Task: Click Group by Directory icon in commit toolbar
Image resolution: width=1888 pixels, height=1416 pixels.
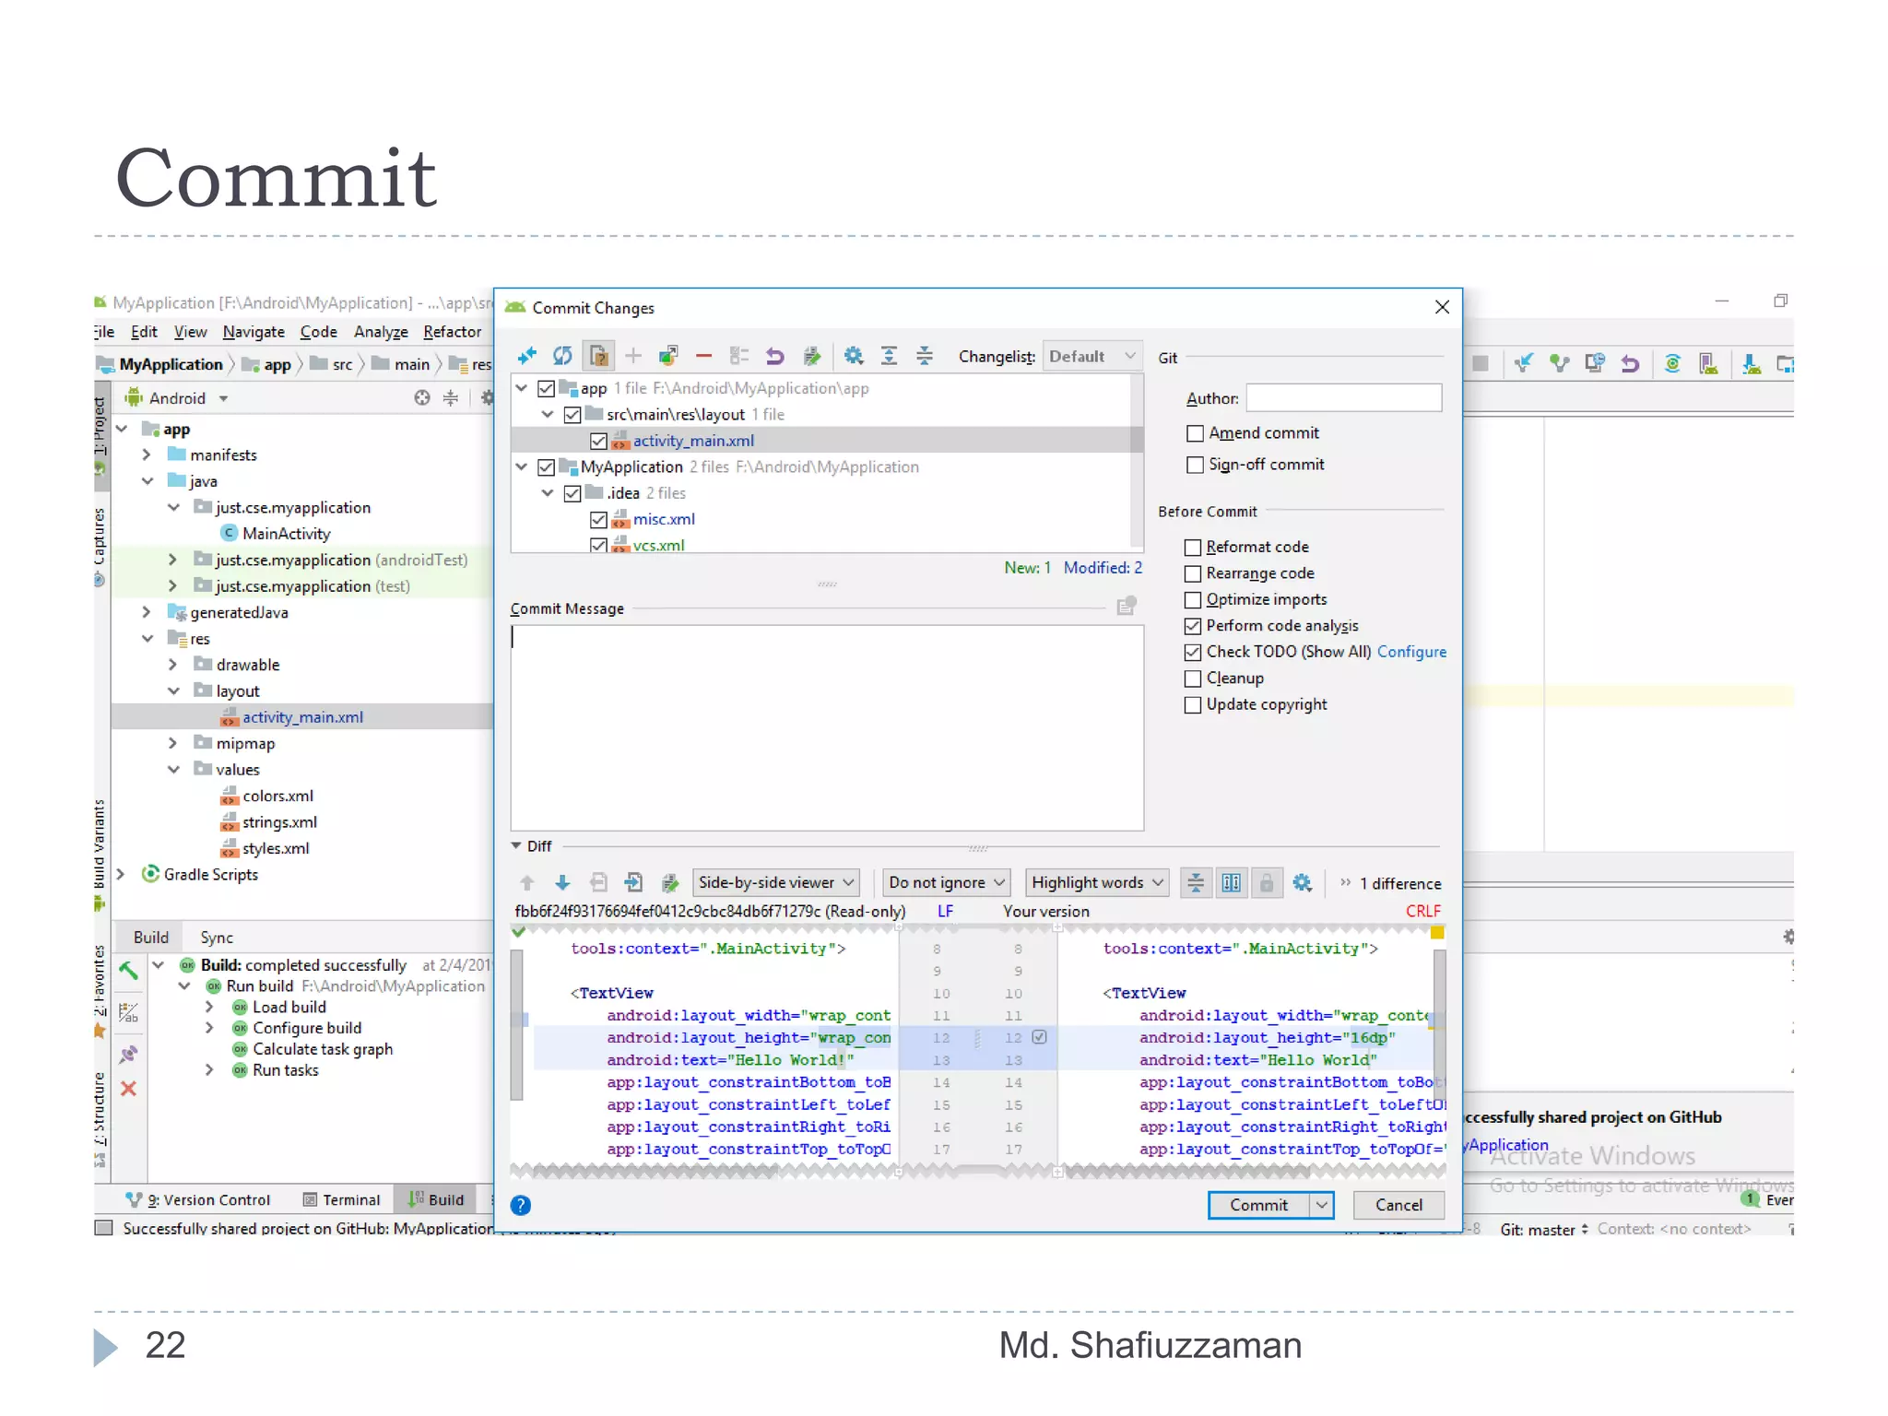Action: 738,356
